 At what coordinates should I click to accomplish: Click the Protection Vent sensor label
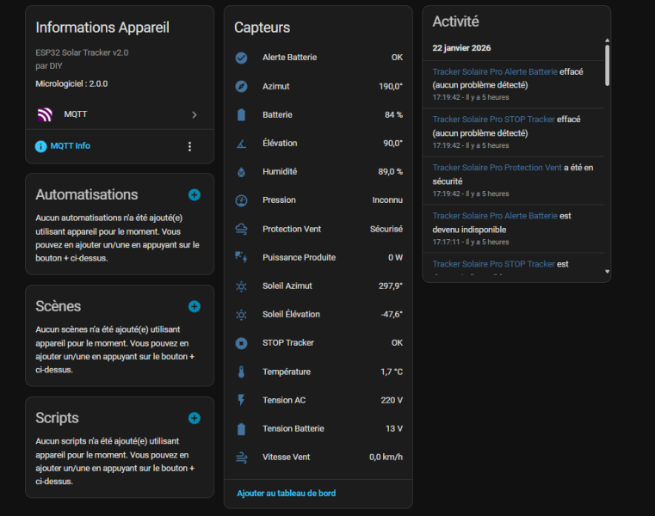point(292,229)
